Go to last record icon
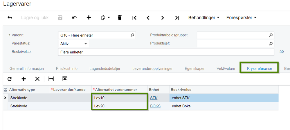The image size is (290, 130). coord(177,18)
